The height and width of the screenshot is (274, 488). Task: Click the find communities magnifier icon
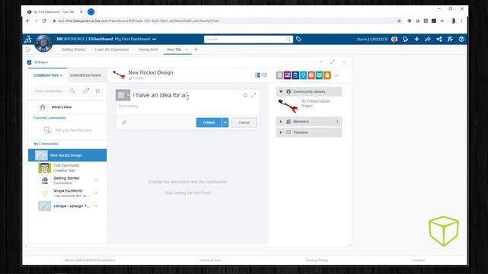pyautogui.click(x=72, y=91)
